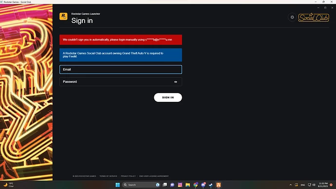
Task: Click the 2023 Rockstar Games copyright text
Action: [84, 176]
